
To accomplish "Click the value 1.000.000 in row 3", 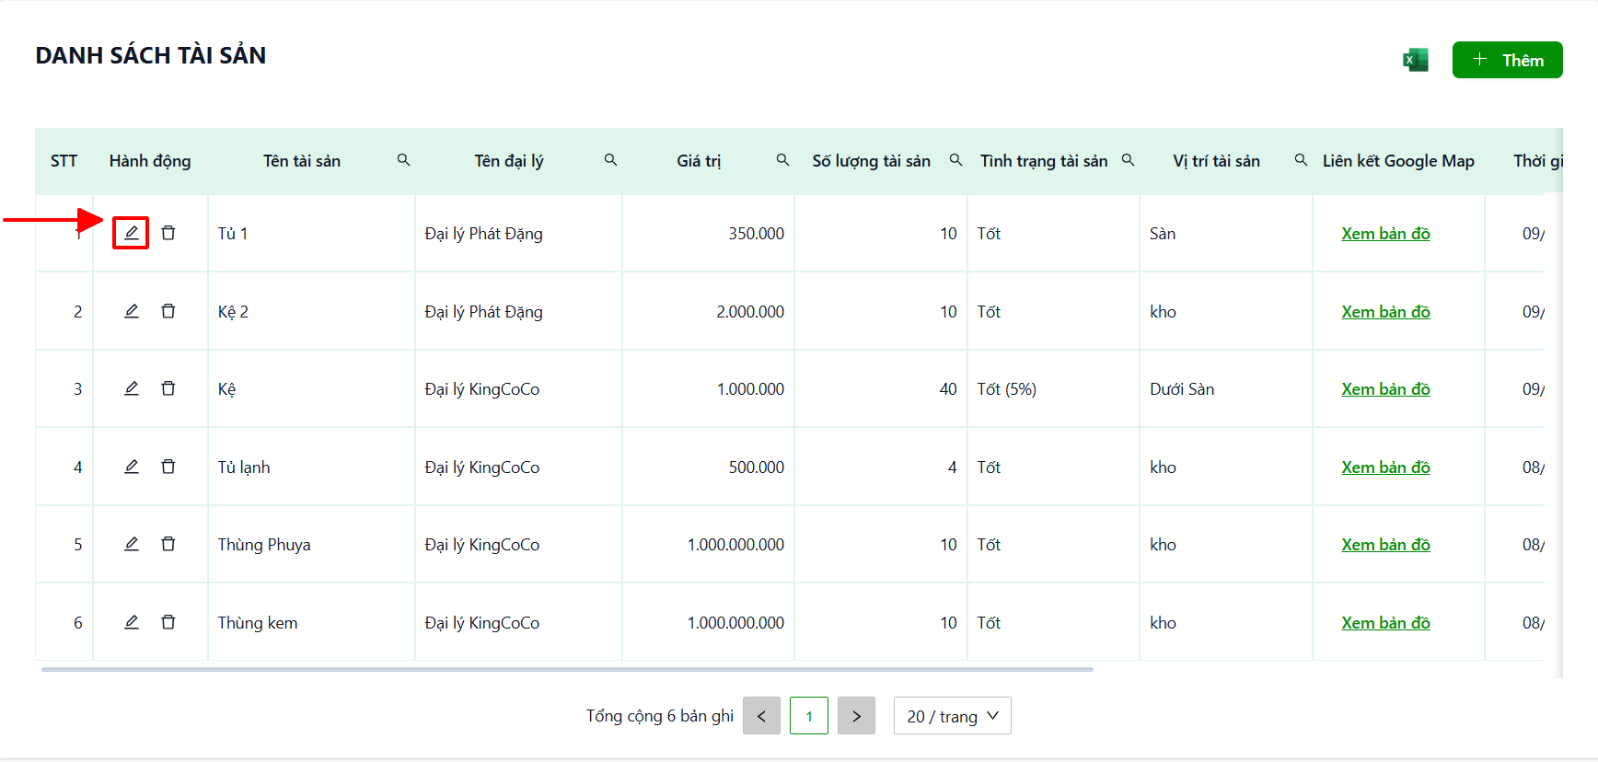I will tap(750, 389).
